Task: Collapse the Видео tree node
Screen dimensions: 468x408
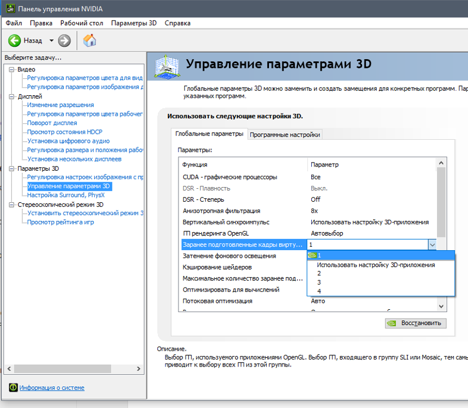Action: 12,70
